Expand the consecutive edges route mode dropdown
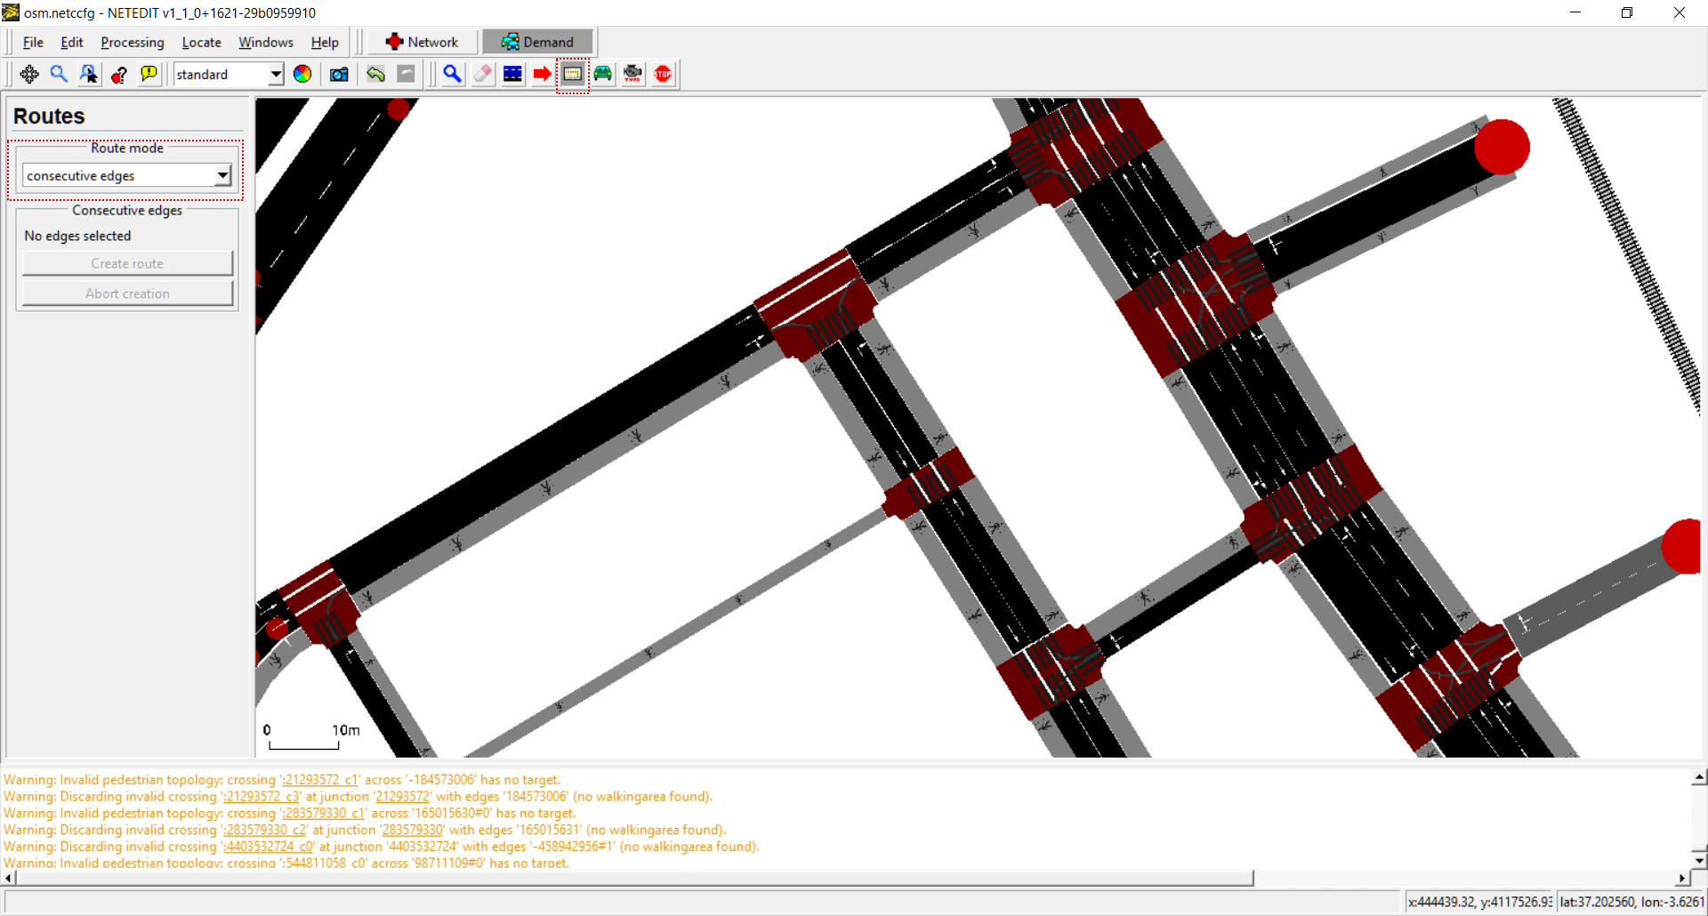 point(222,176)
